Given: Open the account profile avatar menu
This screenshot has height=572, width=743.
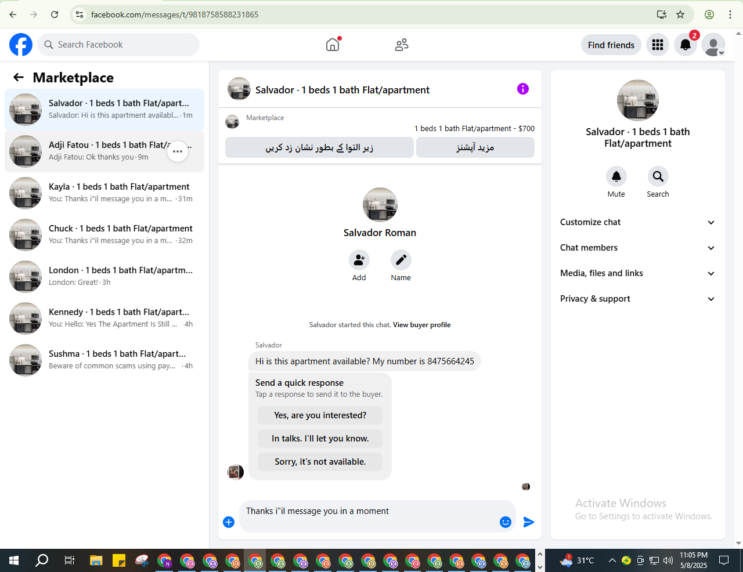Looking at the screenshot, I should coord(713,45).
